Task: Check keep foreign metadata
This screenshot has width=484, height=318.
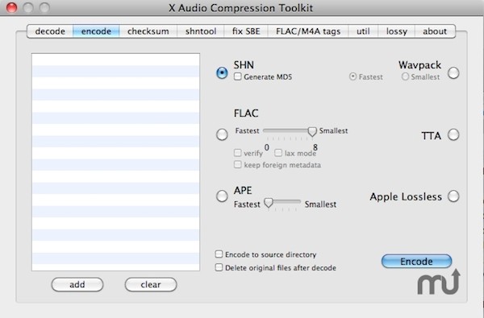Action: point(237,164)
